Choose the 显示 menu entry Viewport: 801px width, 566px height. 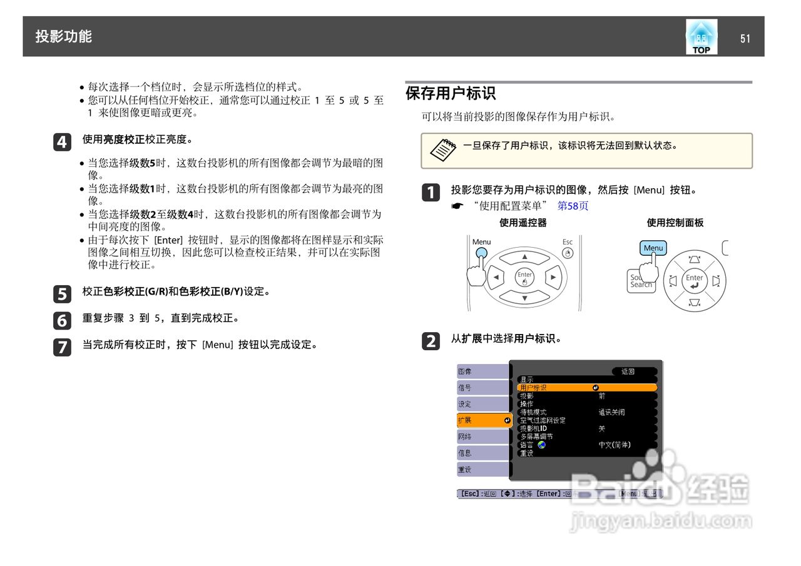coord(587,380)
